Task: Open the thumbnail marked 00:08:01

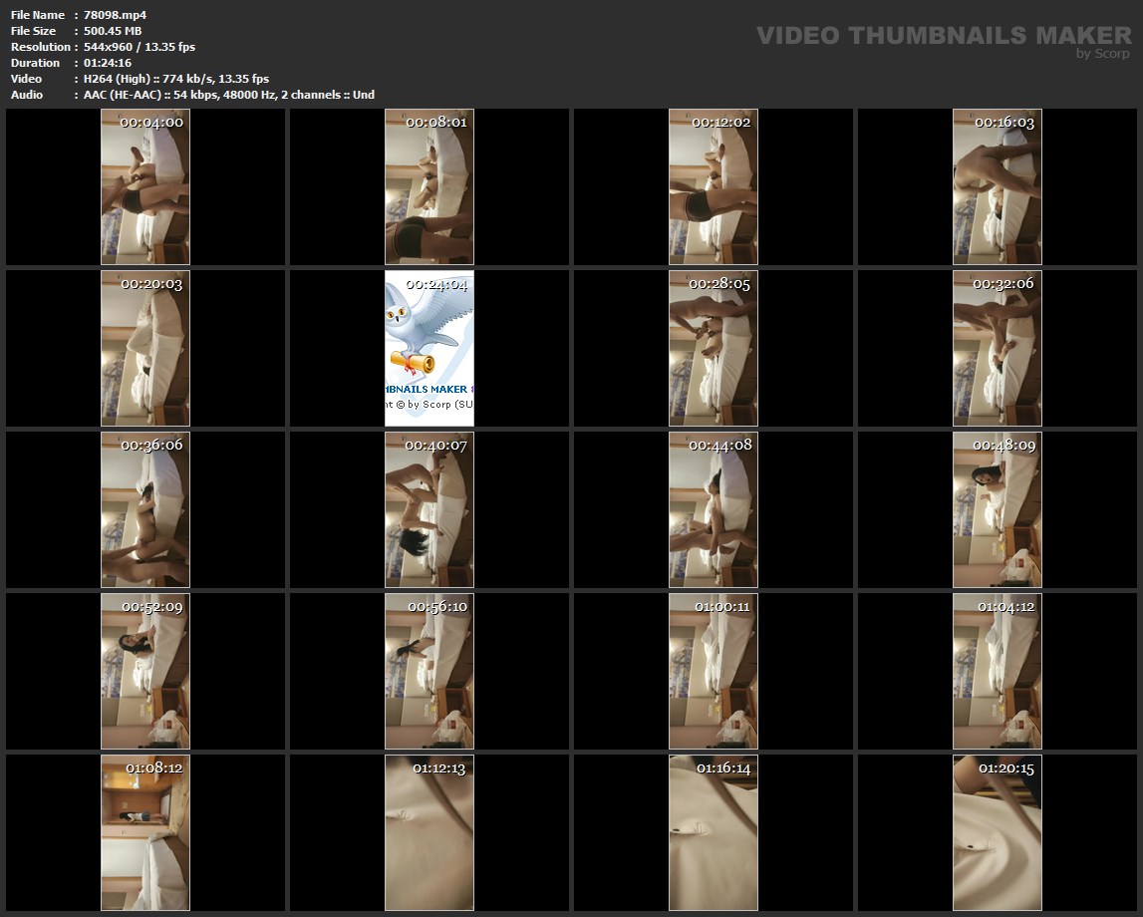Action: click(429, 186)
